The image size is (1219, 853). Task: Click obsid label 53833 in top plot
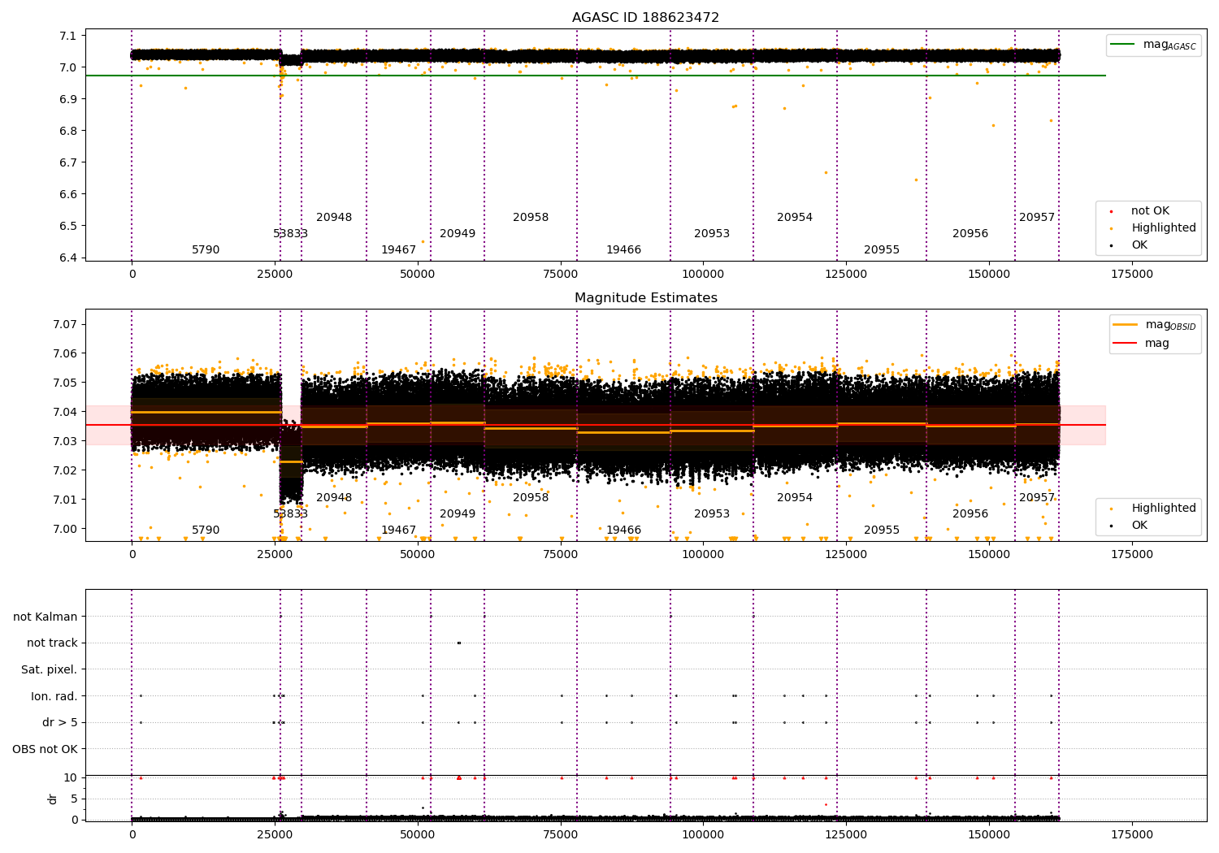pyautogui.click(x=290, y=234)
